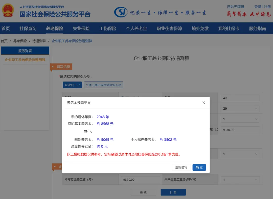Click 首页 in the breadcrumb
Screen dimensions: 273x199
4,41
